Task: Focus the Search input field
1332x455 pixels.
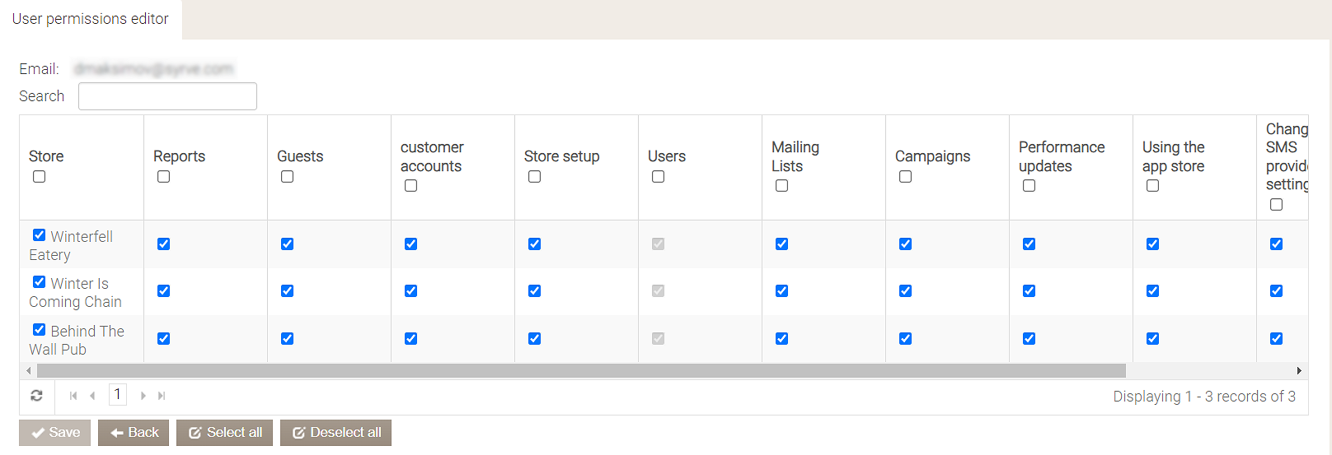Action: coord(167,96)
